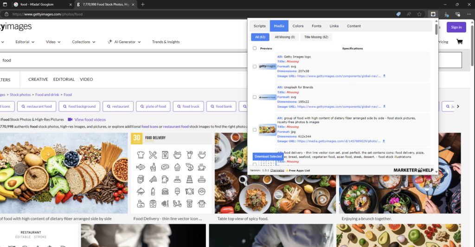Click the 'restaurant food' search chip
This screenshot has height=247, width=475.
pos(37,106)
